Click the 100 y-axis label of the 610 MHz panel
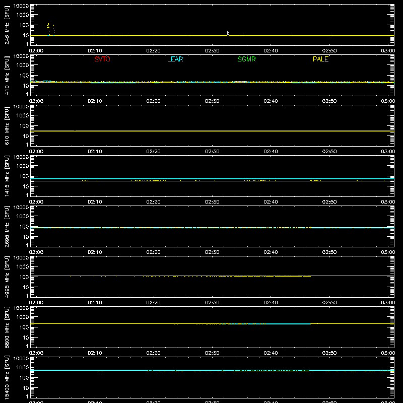The width and height of the screenshot is (403, 403). (x=24, y=126)
